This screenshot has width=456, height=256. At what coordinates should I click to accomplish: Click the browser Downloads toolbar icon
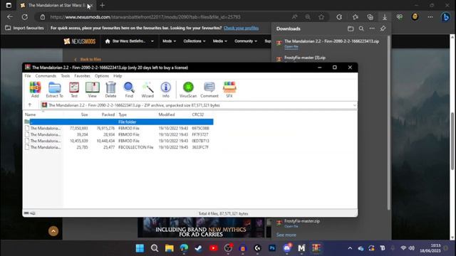click(x=385, y=17)
